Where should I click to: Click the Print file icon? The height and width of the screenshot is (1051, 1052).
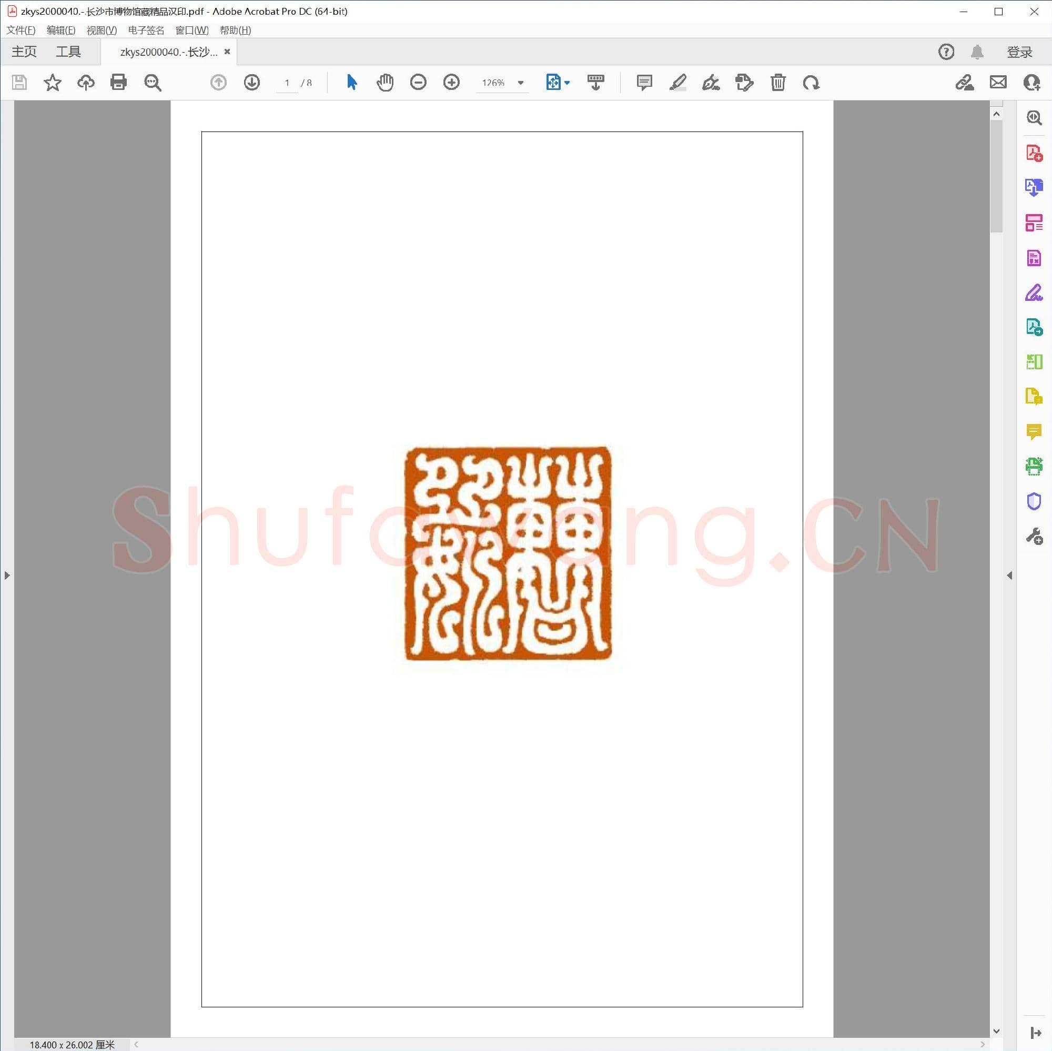[x=118, y=82]
